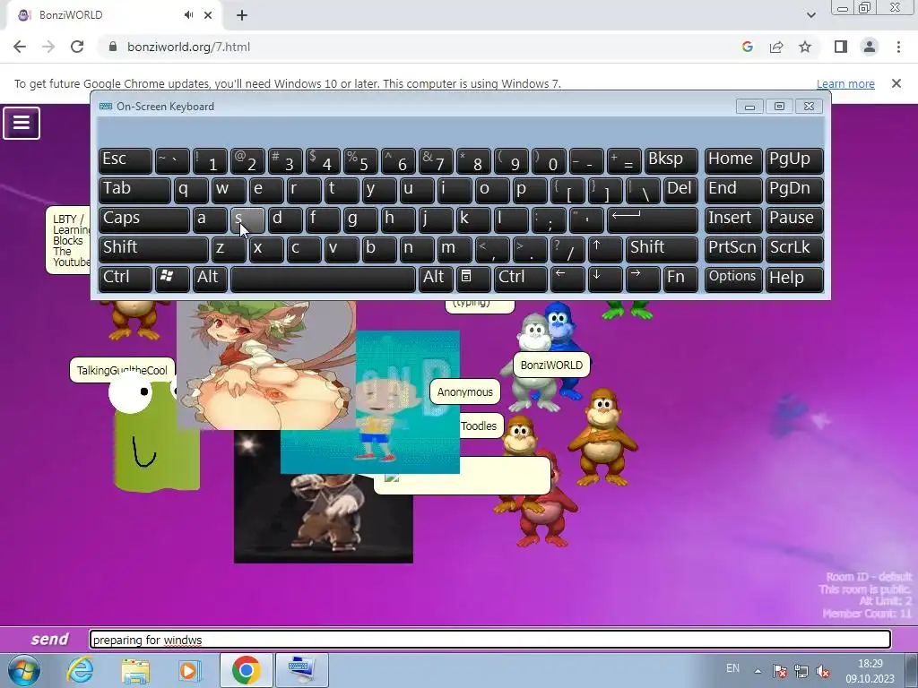This screenshot has width=918, height=688.
Task: Bookmark this page with the star
Action: pos(805,47)
